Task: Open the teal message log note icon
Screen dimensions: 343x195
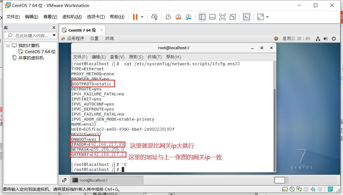Action: pyautogui.click(x=331, y=189)
